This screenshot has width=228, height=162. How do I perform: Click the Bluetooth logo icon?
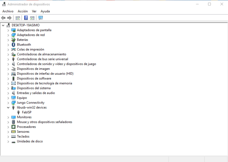tap(13, 45)
